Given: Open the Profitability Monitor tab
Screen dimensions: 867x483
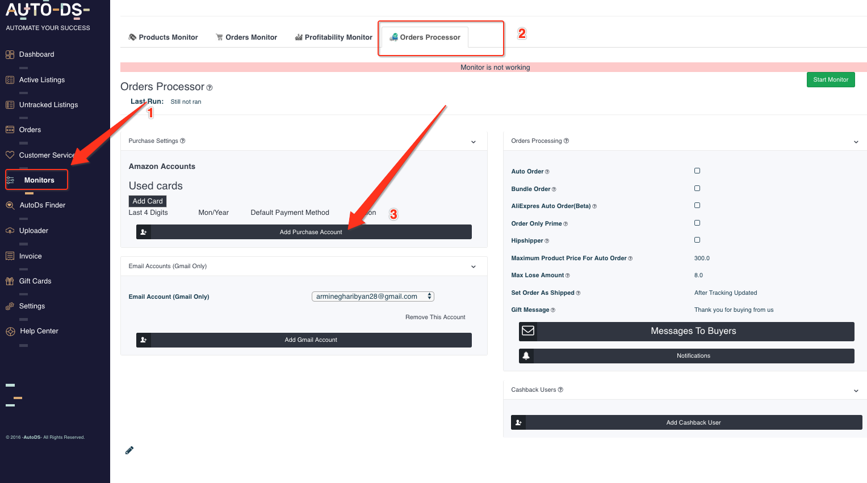Looking at the screenshot, I should [334, 37].
